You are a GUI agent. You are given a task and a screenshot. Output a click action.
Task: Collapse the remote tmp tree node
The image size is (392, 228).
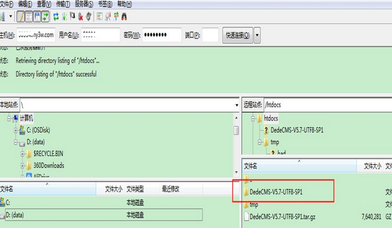259,142
